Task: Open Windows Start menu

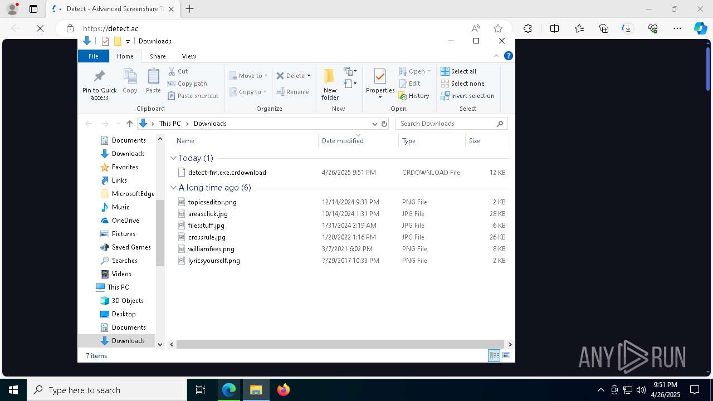Action: point(13,390)
